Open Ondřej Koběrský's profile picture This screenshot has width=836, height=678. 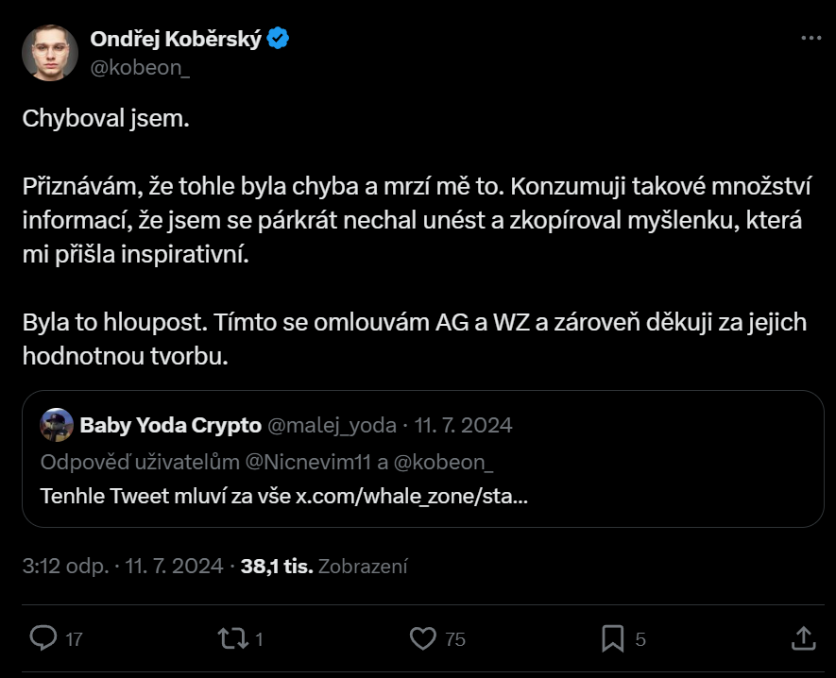pyautogui.click(x=50, y=53)
